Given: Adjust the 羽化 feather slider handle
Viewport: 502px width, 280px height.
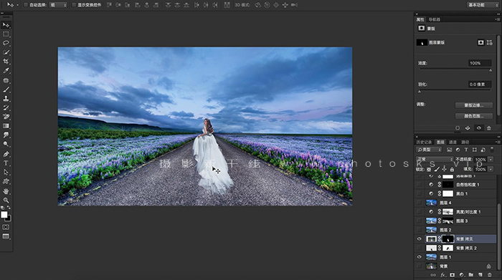Looking at the screenshot, I should coord(420,92).
